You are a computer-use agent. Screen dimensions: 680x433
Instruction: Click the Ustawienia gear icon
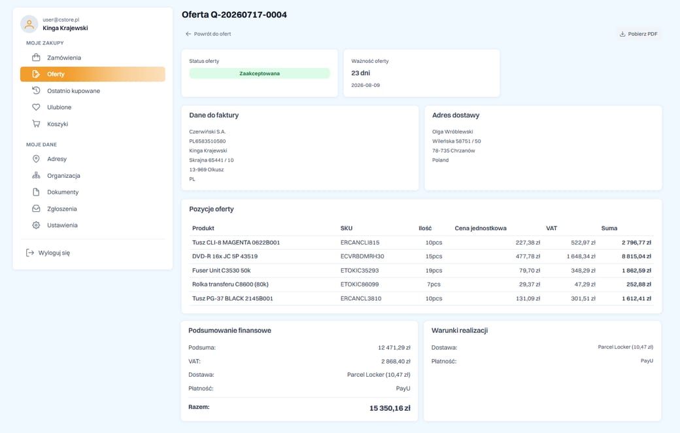36,225
